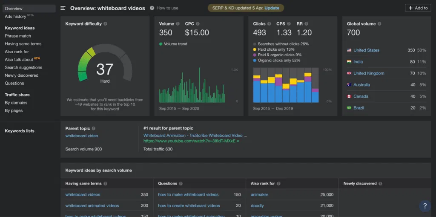This screenshot has width=436, height=217.
Task: Click the info icon next to Volume
Action: (178, 24)
